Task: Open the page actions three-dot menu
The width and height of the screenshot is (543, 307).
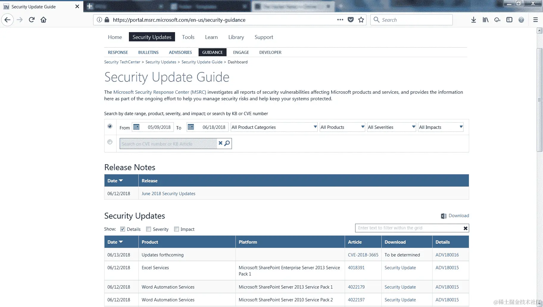Action: (340, 20)
